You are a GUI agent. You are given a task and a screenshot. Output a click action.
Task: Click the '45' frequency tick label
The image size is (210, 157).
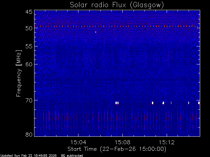(x=29, y=12)
